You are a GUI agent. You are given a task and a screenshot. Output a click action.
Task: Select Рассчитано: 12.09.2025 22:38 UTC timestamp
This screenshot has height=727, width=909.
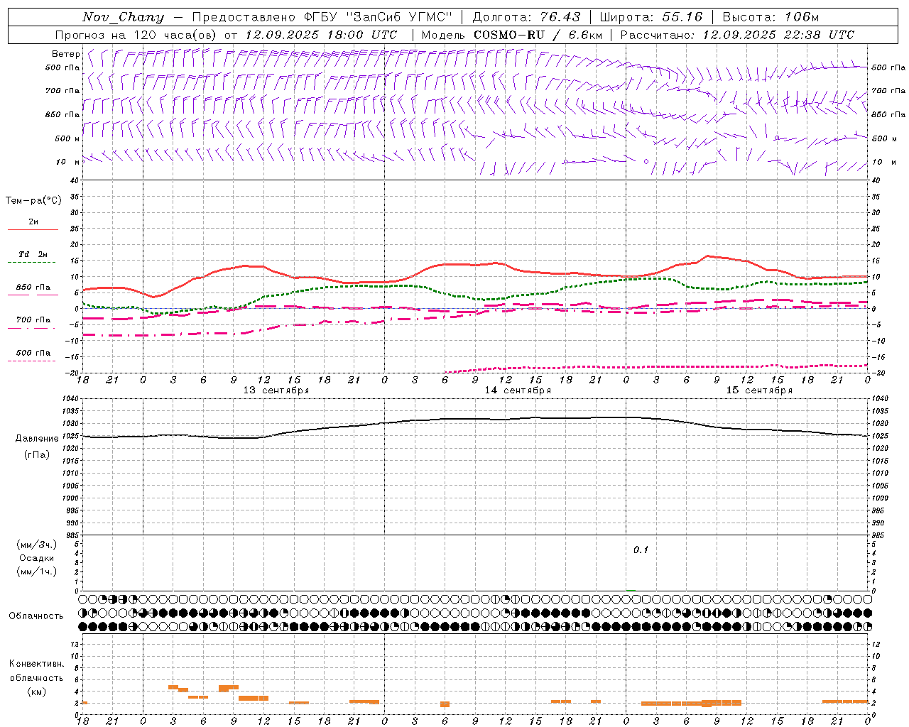point(737,35)
